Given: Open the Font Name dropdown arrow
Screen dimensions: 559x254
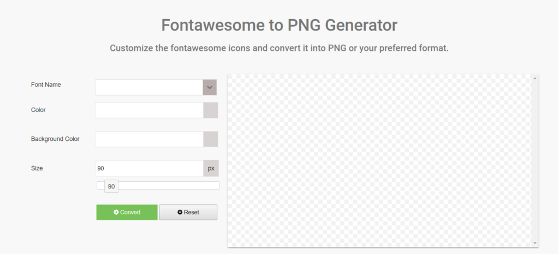Looking at the screenshot, I should pos(210,87).
